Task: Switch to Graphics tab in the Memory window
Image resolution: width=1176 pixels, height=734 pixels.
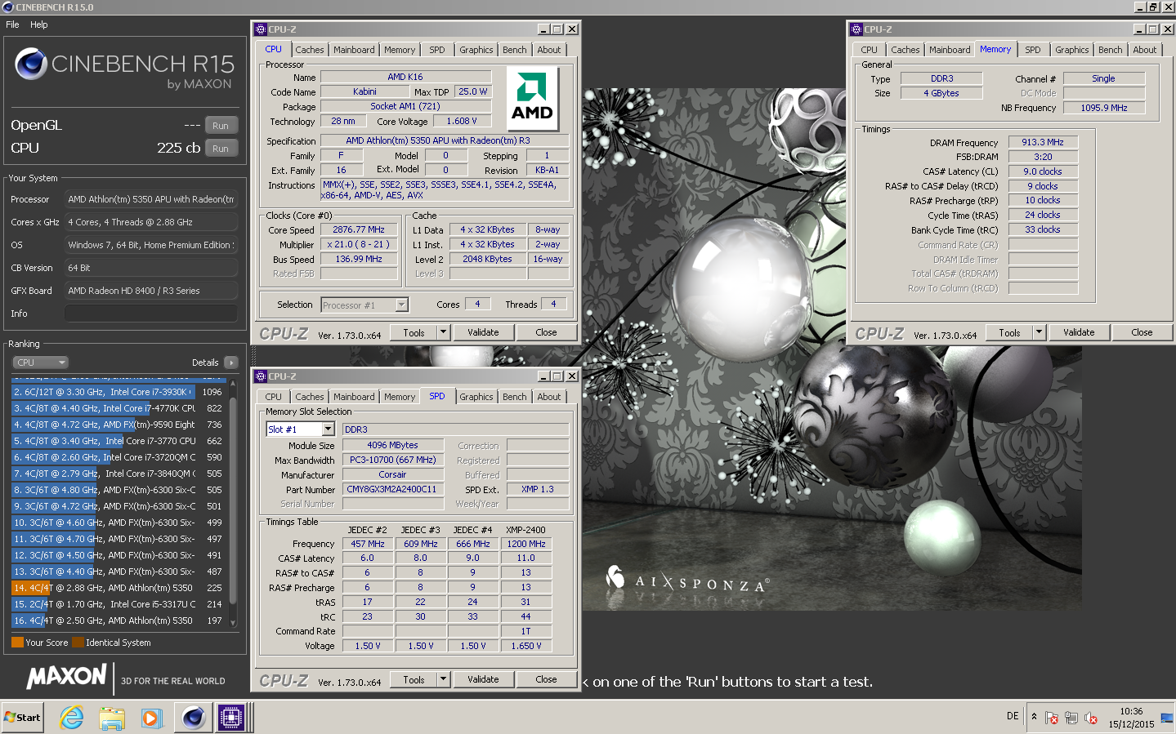Action: 1071,50
